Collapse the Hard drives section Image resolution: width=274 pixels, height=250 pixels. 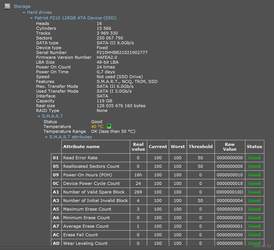coord(24,13)
